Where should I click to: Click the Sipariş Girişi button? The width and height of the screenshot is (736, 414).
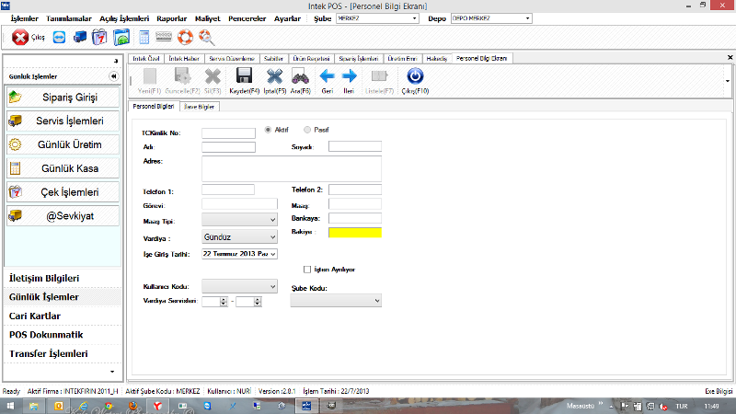pos(64,97)
